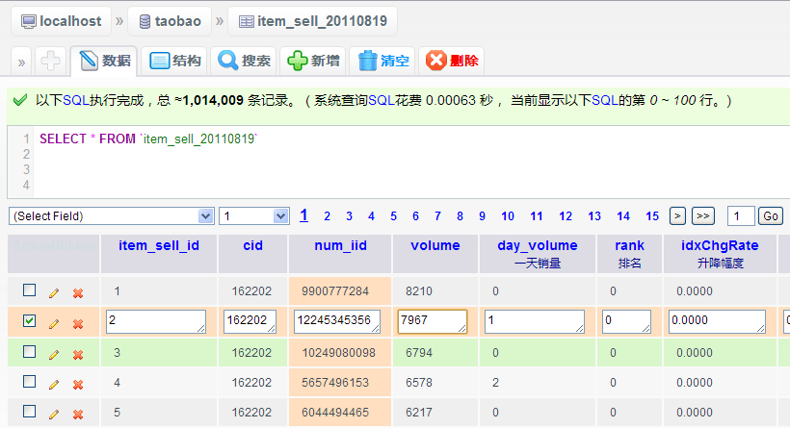Open the dropdown showing value 1

(x=254, y=215)
